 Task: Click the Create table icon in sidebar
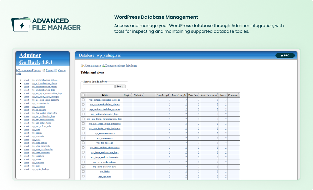56,70
